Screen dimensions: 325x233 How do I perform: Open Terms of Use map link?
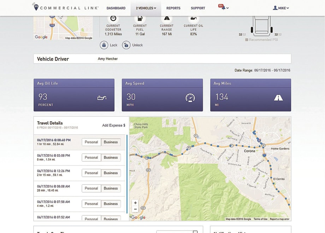tap(260, 219)
